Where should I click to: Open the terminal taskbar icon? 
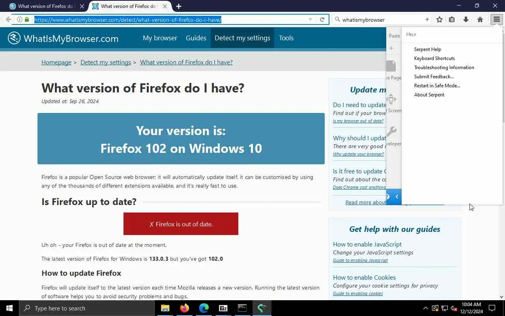coord(242,308)
